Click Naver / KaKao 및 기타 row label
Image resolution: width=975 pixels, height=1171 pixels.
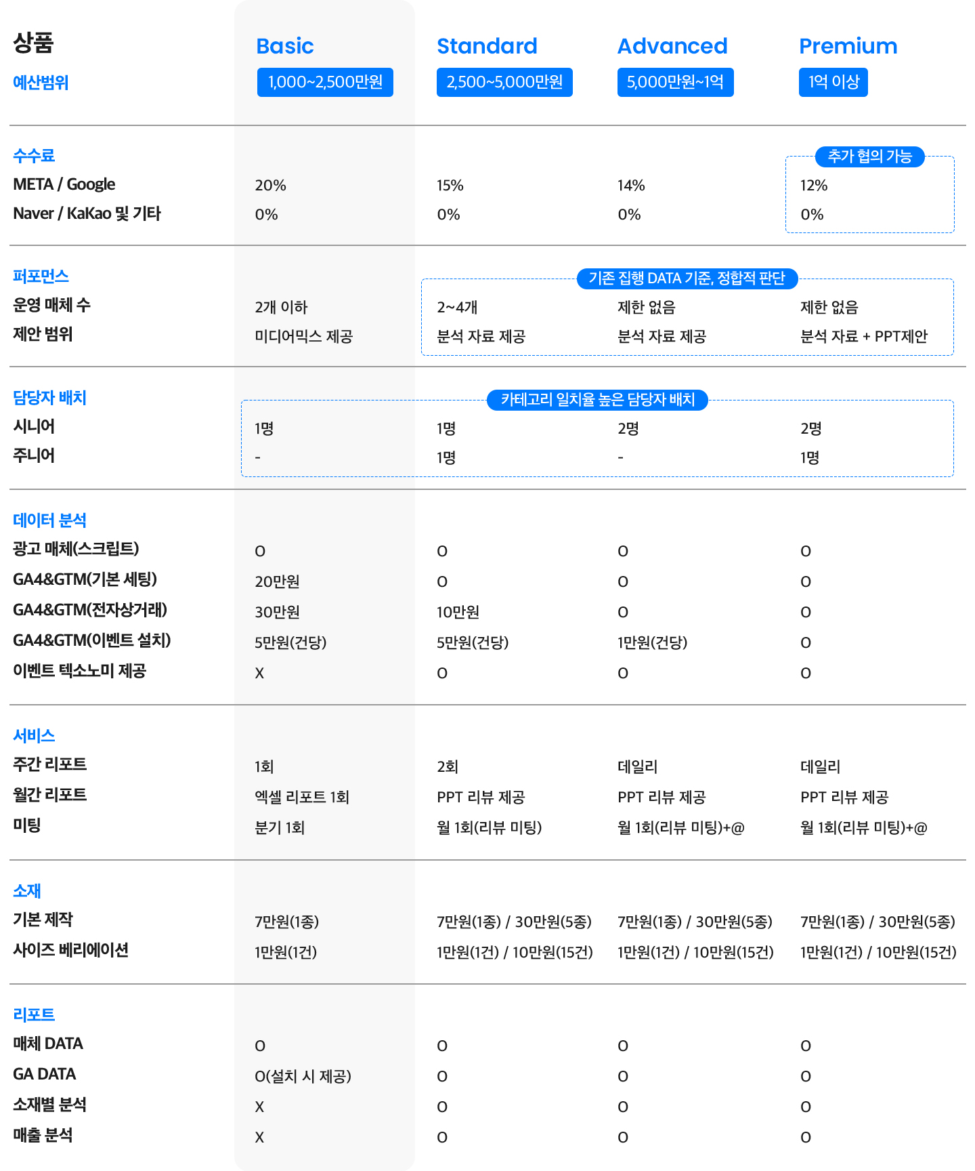(87, 213)
